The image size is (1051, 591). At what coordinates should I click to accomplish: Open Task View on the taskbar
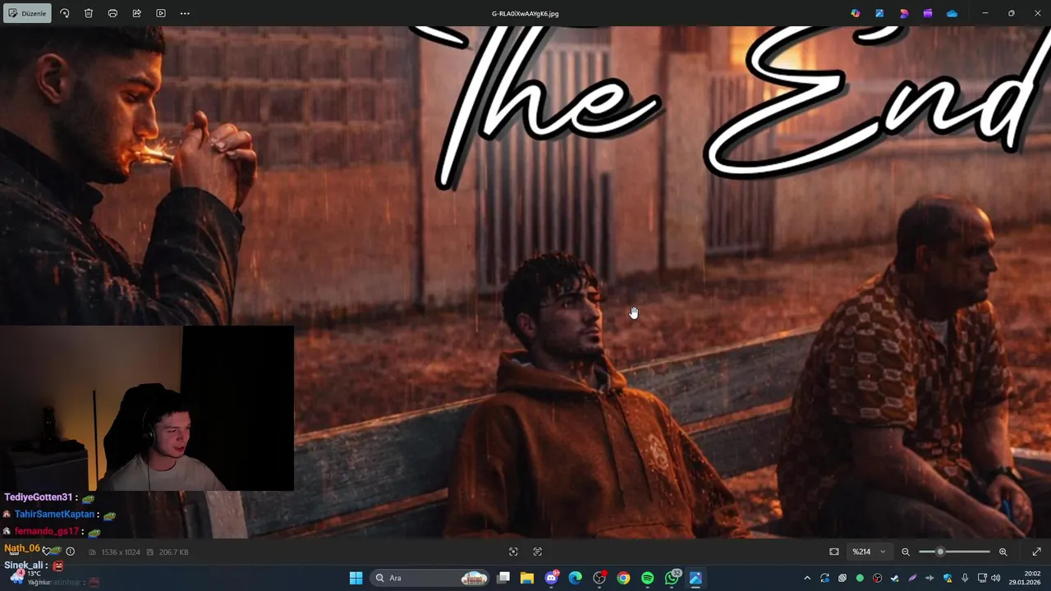click(503, 578)
